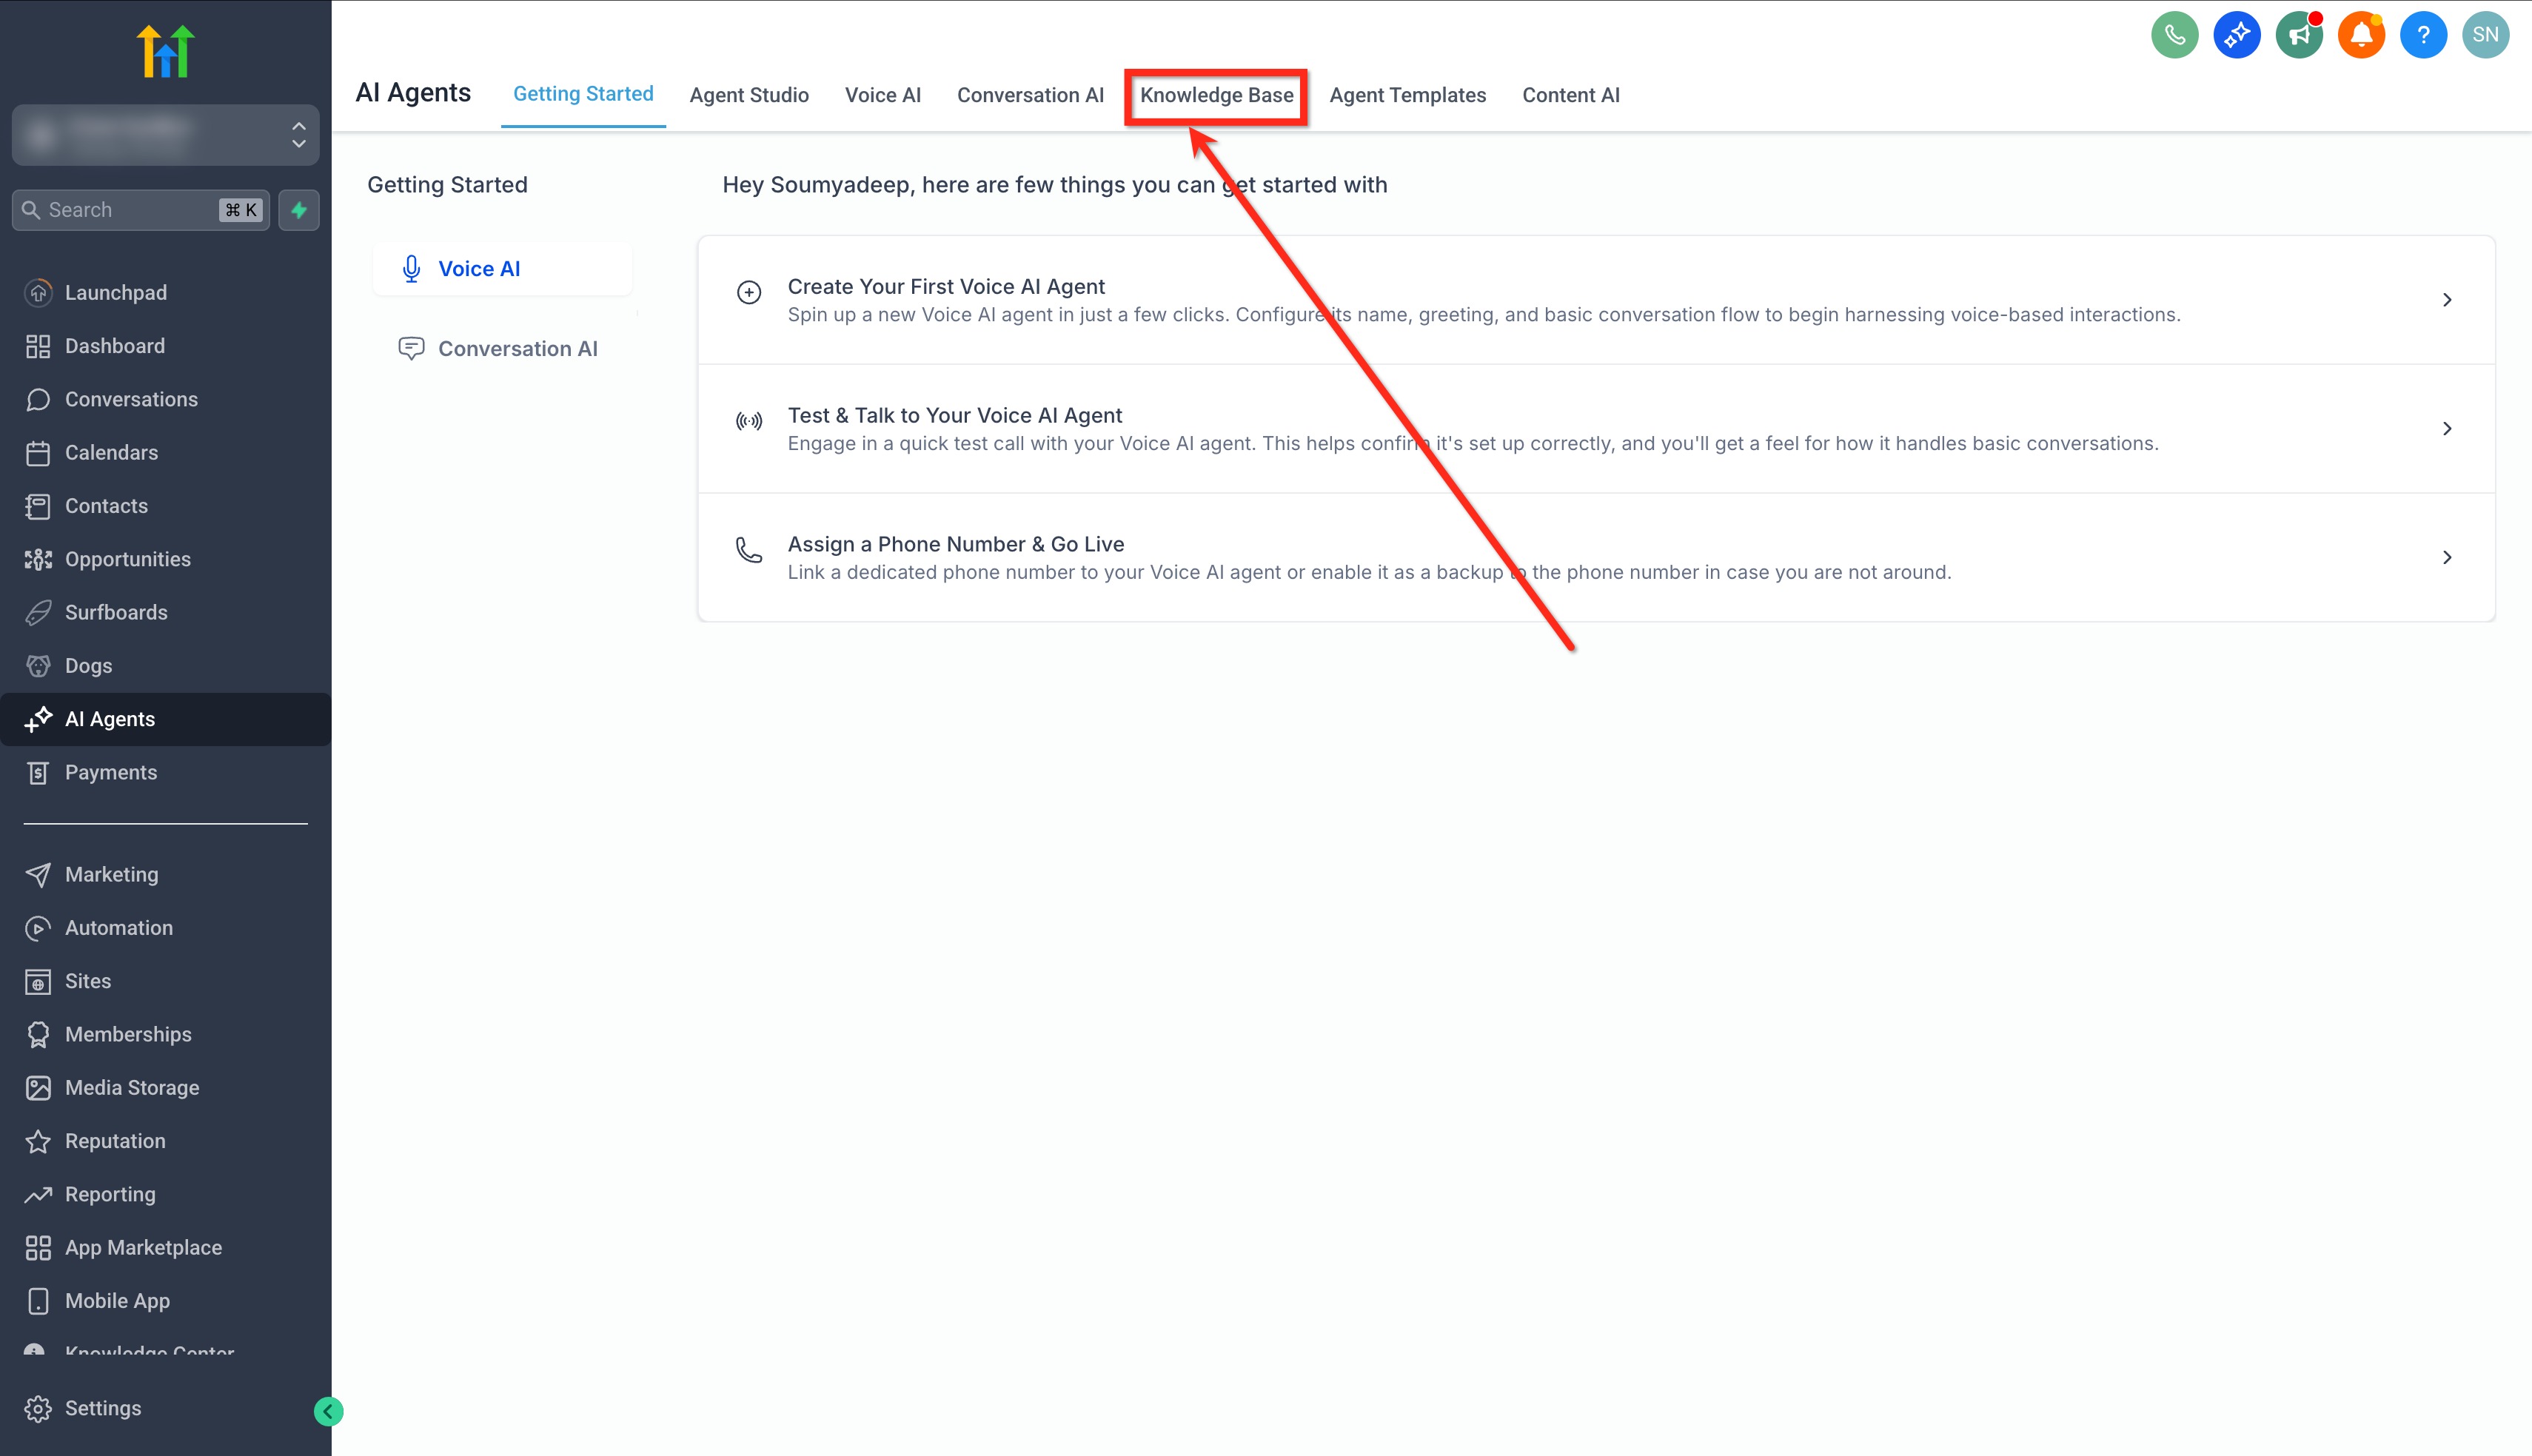Screen dimensions: 2532x1456
Task: Click the megaphone announcements icon
Action: click(2298, 36)
